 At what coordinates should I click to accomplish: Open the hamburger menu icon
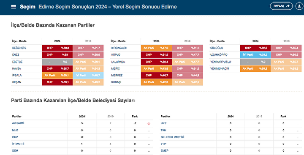14,7
